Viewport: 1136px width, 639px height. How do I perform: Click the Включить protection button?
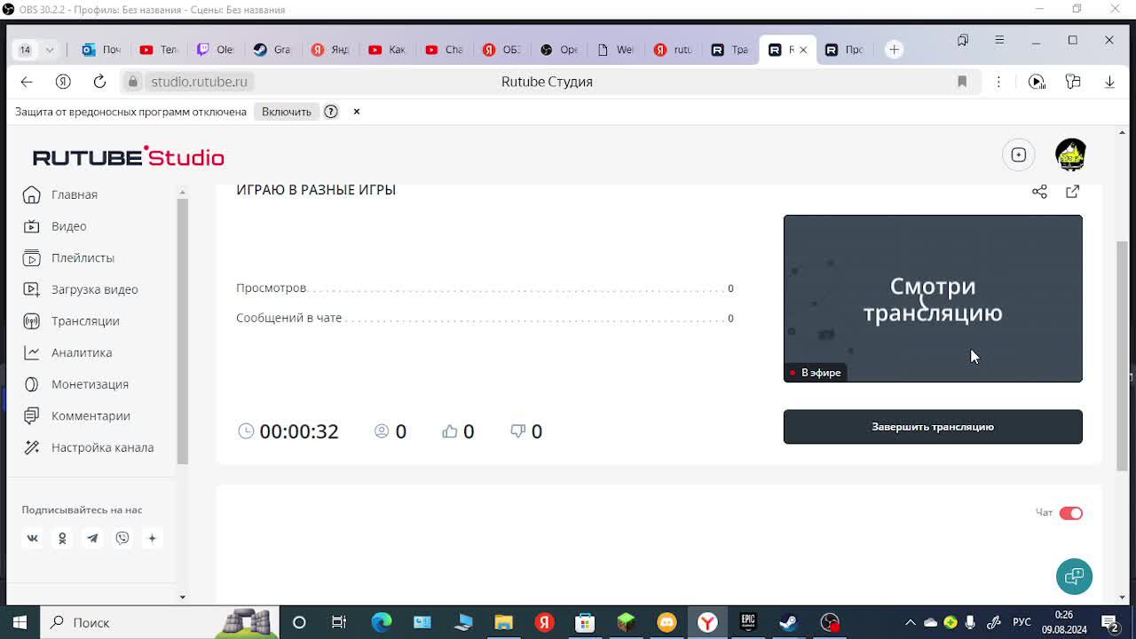[x=287, y=112]
